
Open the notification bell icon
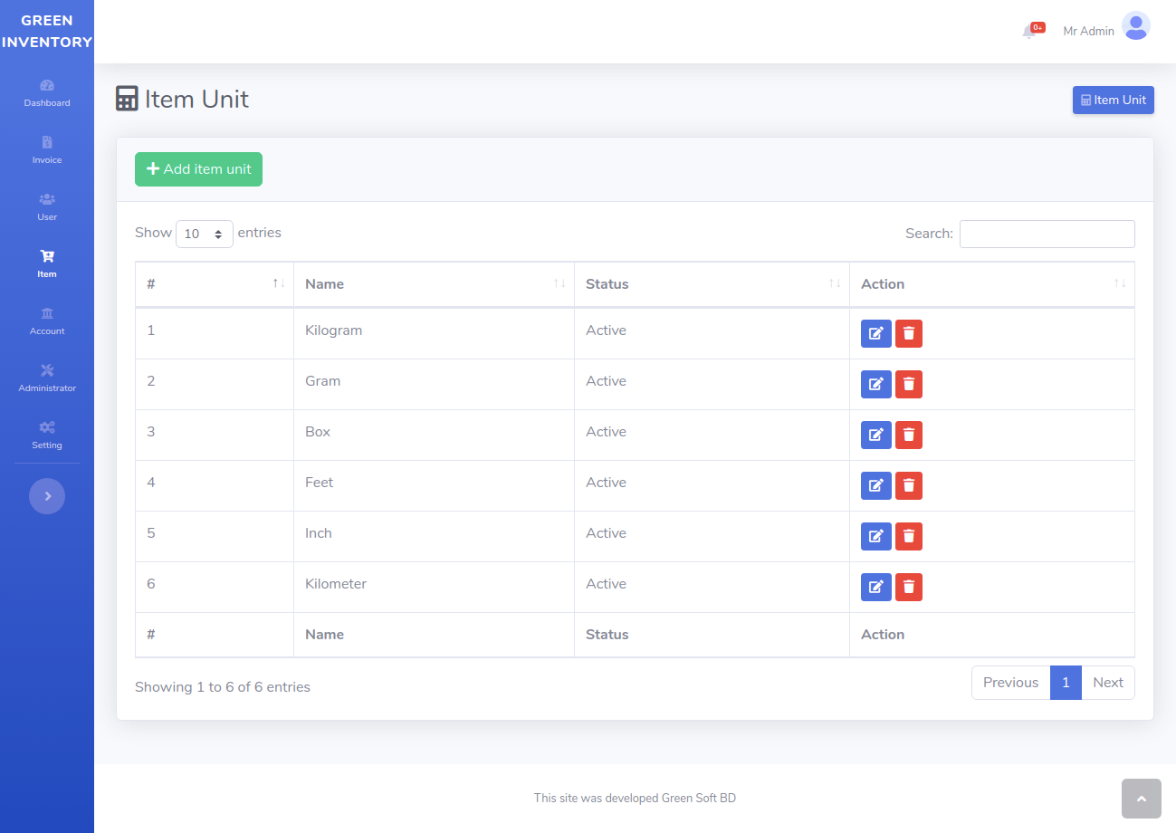click(1029, 32)
